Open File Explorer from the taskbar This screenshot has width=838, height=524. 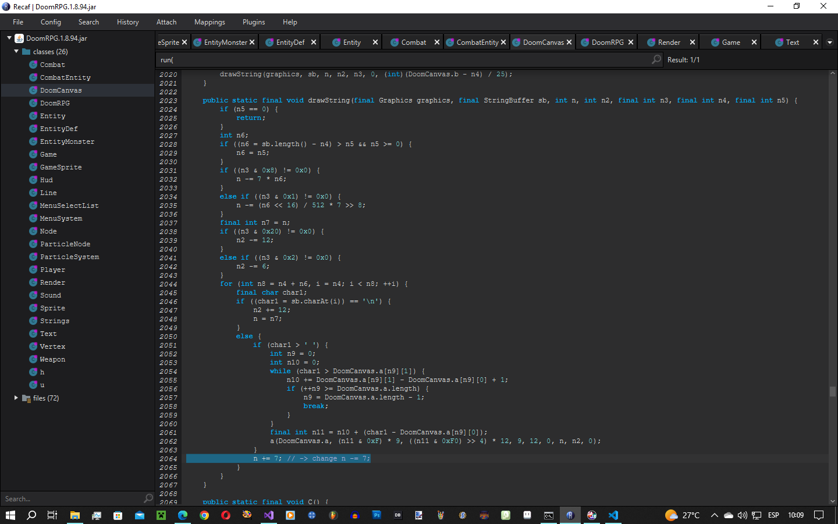point(75,515)
